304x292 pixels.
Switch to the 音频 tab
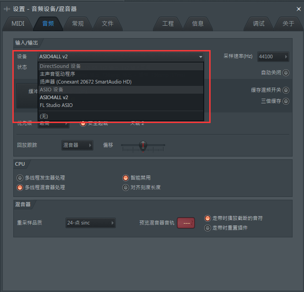(x=48, y=24)
